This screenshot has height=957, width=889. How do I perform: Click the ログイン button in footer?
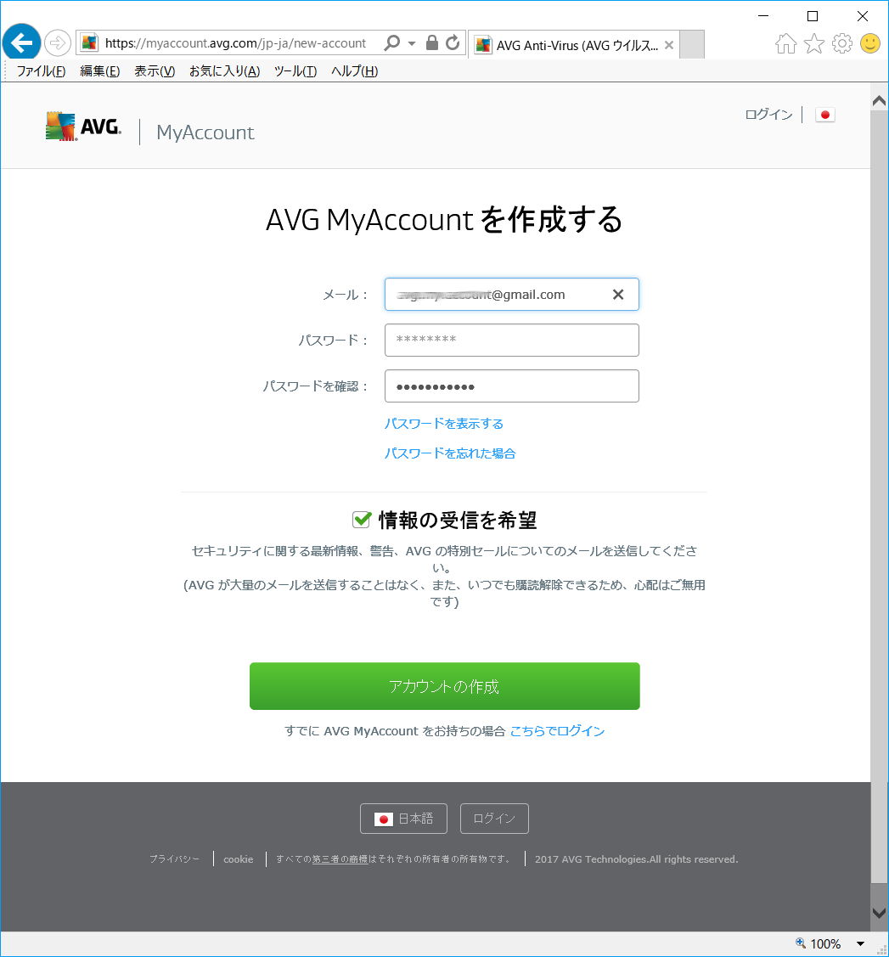pos(494,819)
